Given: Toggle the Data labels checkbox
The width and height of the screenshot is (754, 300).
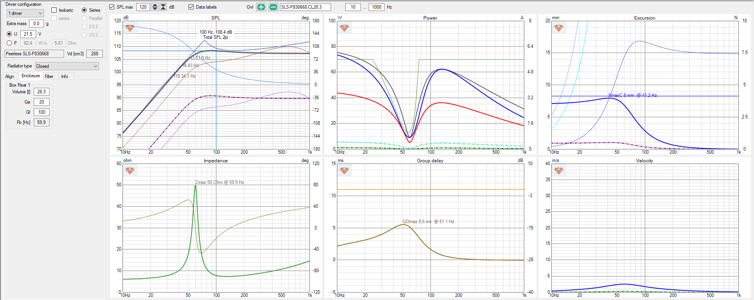Looking at the screenshot, I should pos(191,7).
